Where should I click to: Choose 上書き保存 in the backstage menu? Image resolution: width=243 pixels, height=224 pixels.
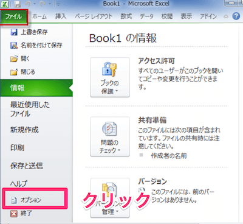click(x=29, y=32)
